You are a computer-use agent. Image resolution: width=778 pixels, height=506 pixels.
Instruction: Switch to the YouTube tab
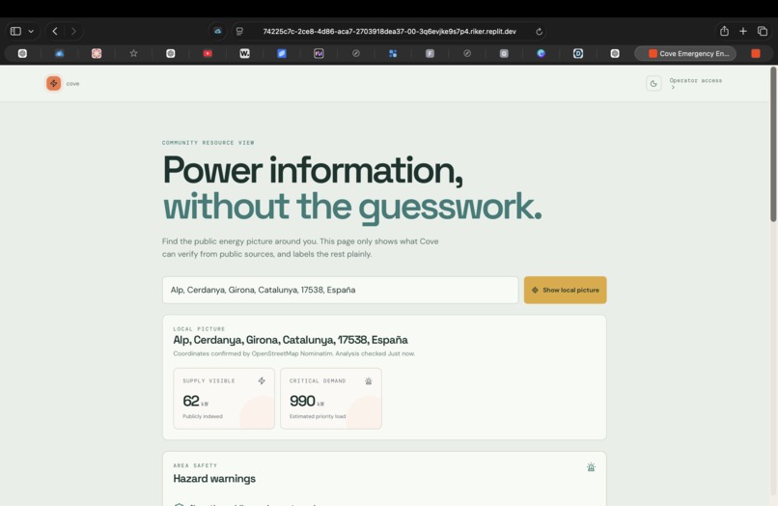pos(208,54)
